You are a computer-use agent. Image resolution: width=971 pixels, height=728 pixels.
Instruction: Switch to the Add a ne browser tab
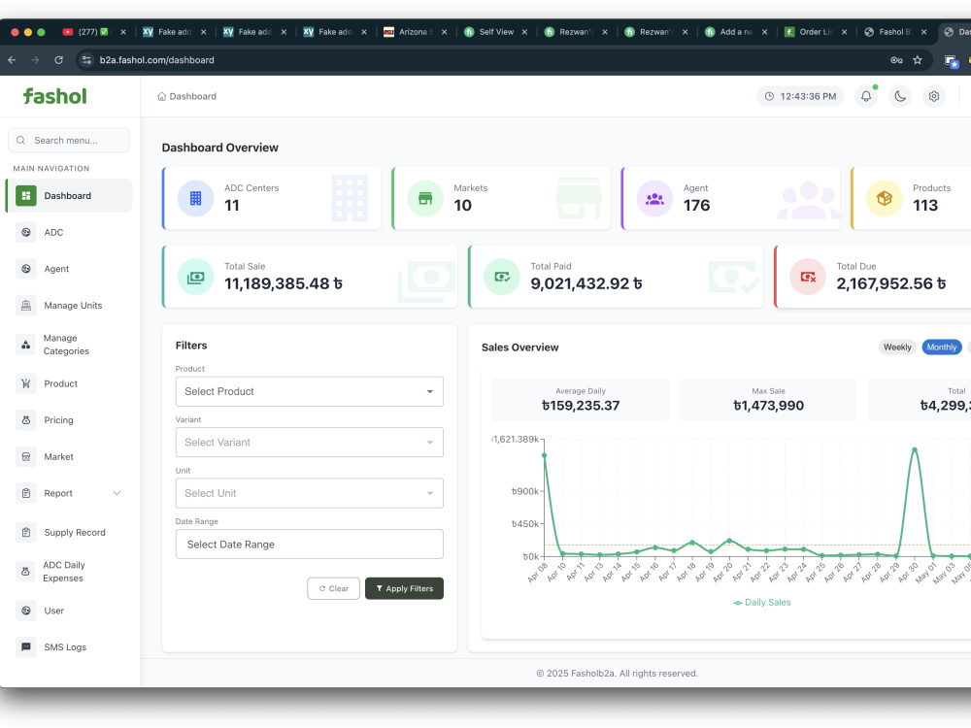[x=736, y=32]
